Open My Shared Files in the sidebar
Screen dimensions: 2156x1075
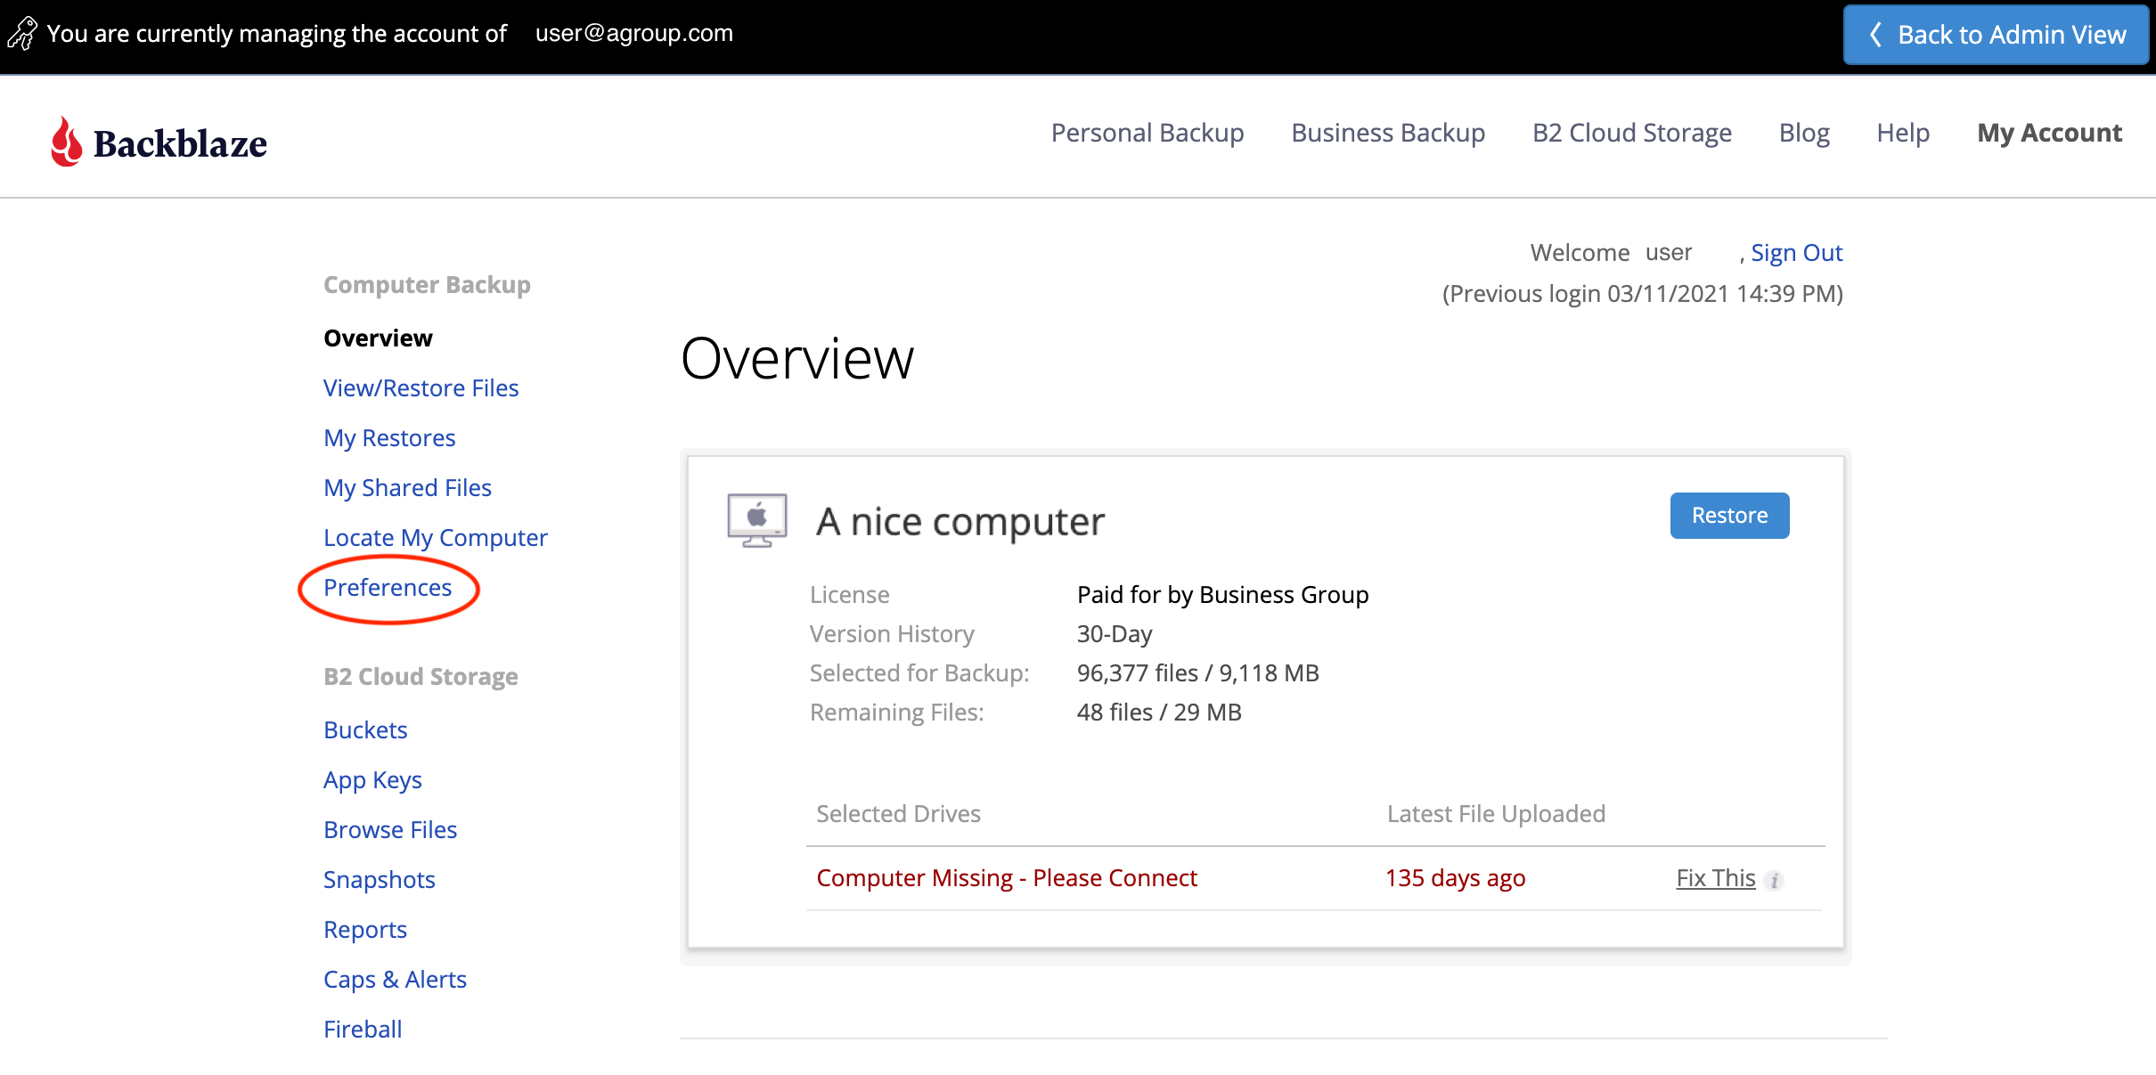pyautogui.click(x=407, y=488)
